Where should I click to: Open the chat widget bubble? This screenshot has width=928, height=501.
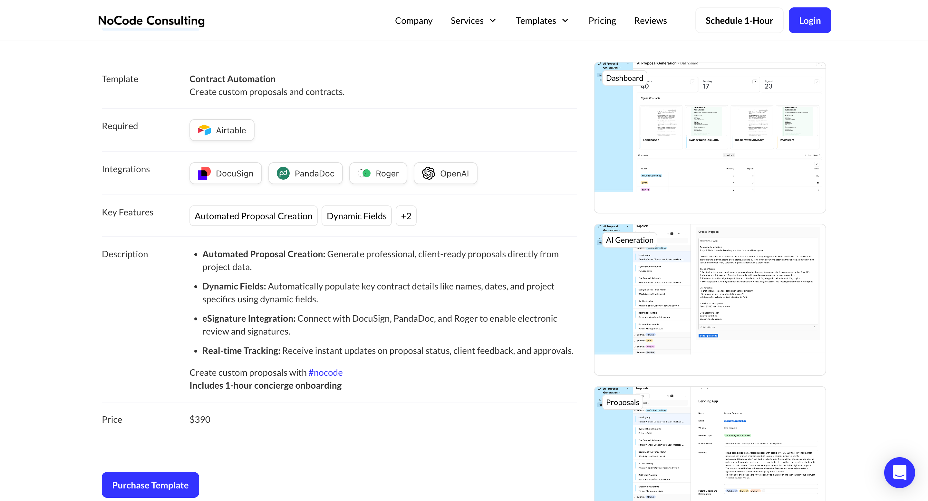tap(899, 472)
